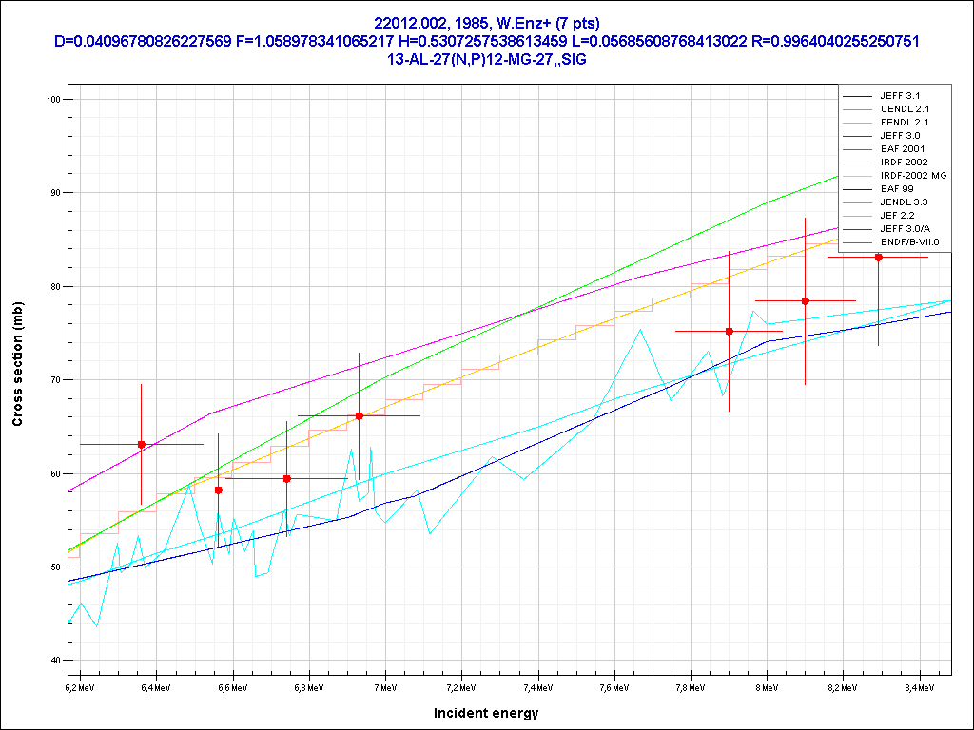Image resolution: width=974 pixels, height=730 pixels.
Task: Click the '13-AL-27(N,P)12-MG-27,,SIG' title line
Action: [486, 59]
